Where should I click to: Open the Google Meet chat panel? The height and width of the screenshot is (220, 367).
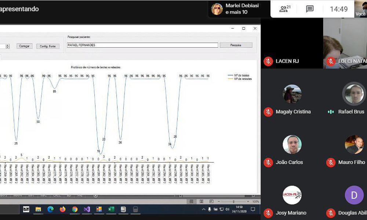tap(310, 9)
